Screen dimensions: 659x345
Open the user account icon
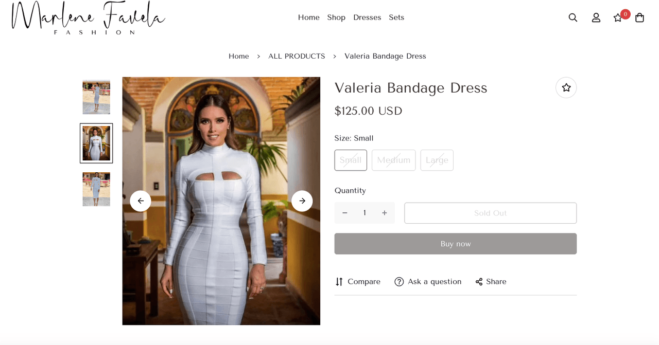click(x=596, y=17)
